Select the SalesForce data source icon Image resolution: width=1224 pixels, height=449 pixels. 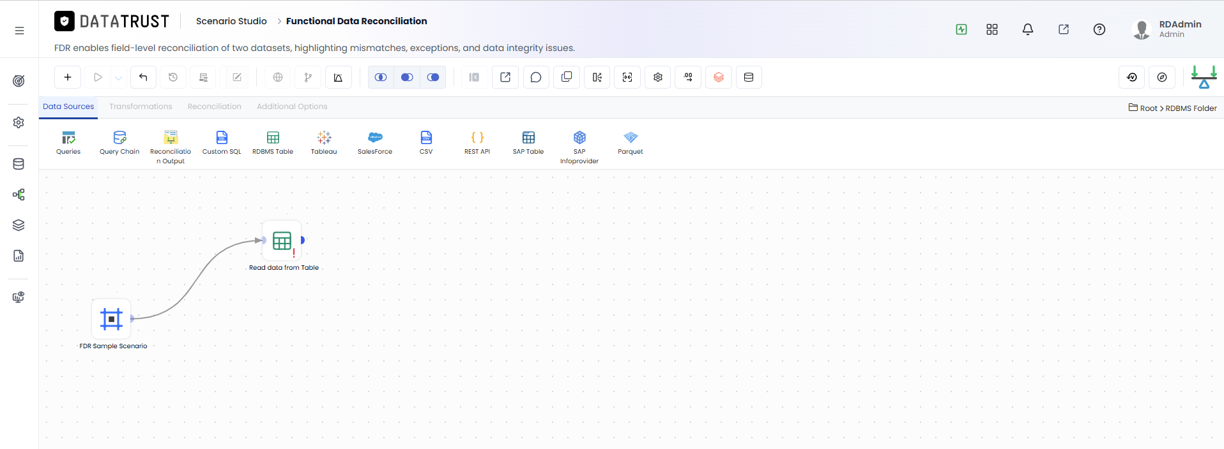coord(375,137)
